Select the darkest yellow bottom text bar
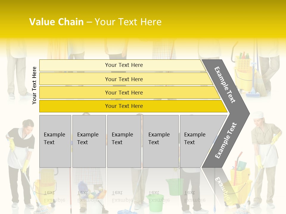The height and width of the screenshot is (214, 286). click(x=124, y=106)
